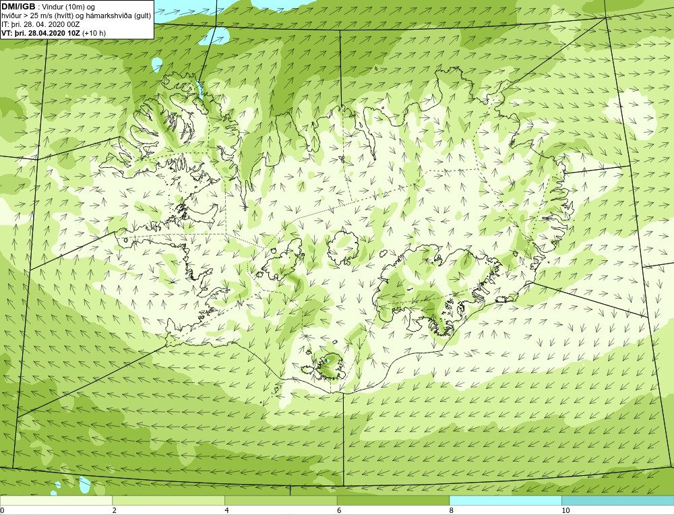Click the '8' label on the color scale

pos(452,510)
